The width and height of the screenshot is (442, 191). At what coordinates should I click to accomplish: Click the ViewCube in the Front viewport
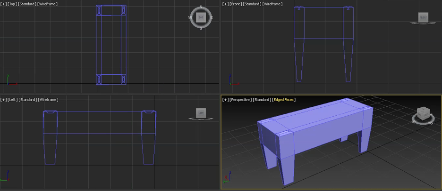423,17
